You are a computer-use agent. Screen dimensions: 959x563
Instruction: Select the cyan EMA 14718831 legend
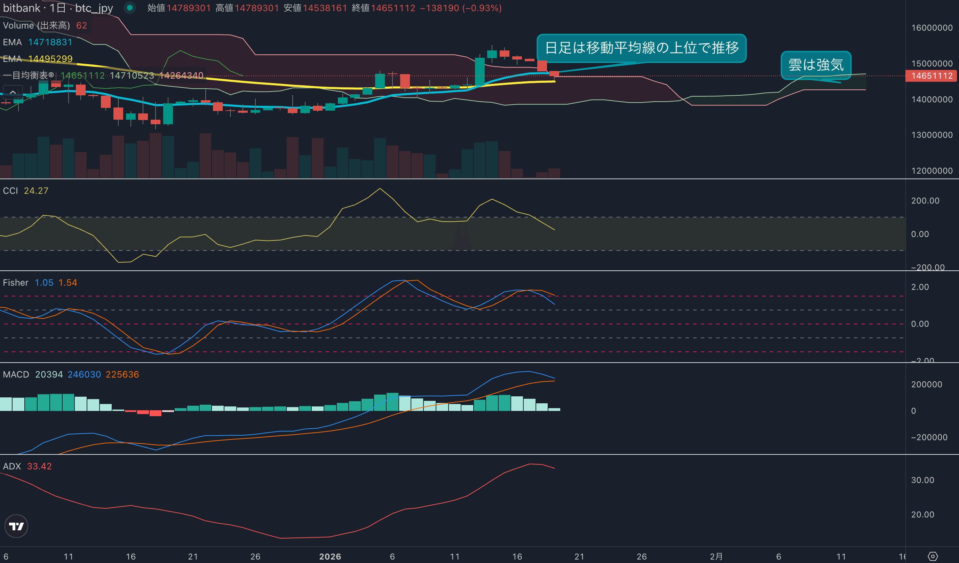(37, 42)
